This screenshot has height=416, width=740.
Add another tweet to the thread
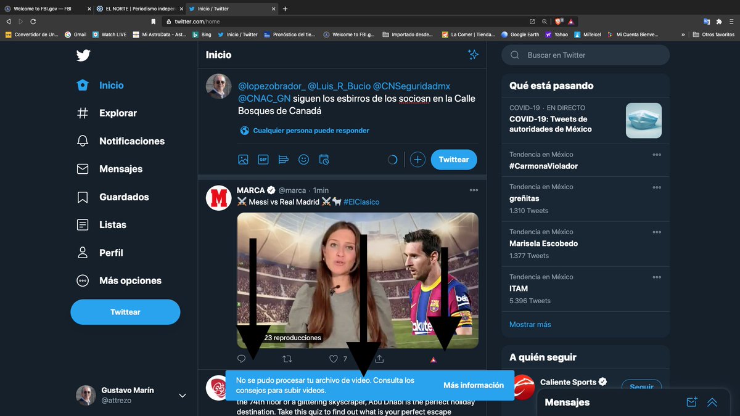[417, 160]
